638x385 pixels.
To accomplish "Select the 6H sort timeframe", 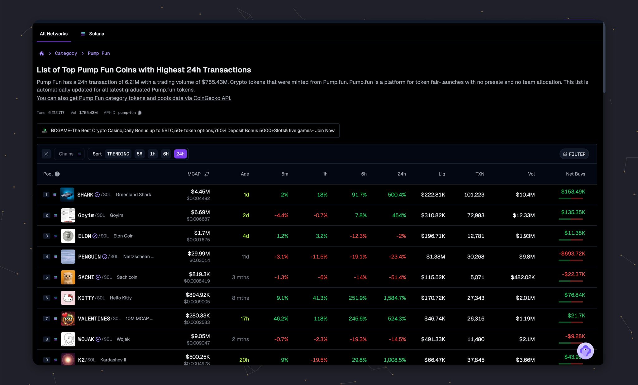I will click(x=166, y=154).
